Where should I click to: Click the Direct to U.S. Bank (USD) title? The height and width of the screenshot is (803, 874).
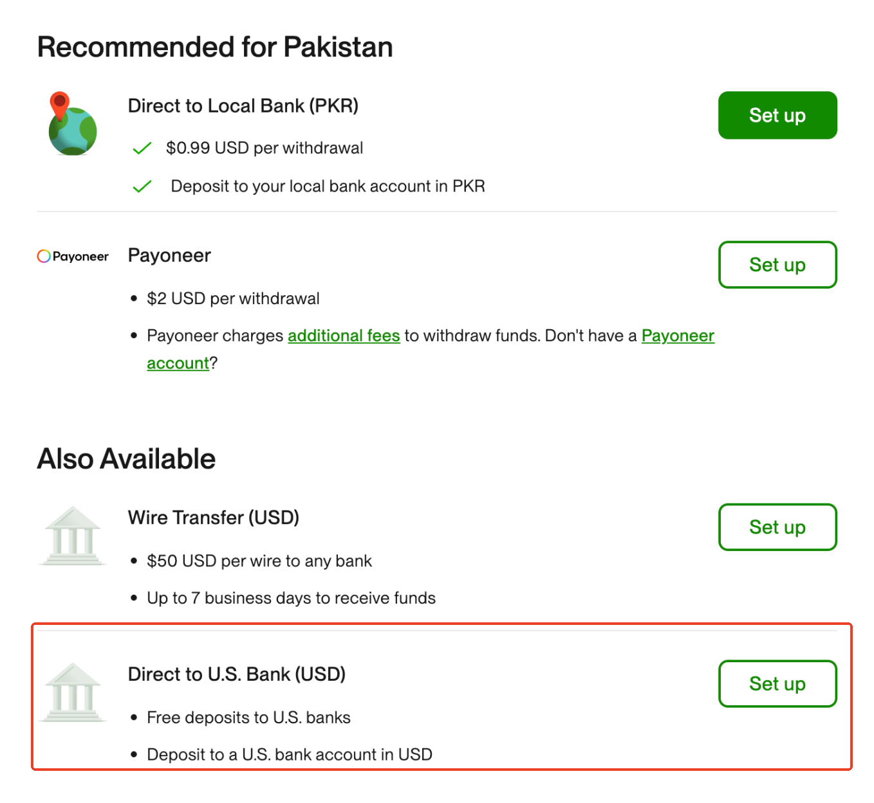[236, 674]
